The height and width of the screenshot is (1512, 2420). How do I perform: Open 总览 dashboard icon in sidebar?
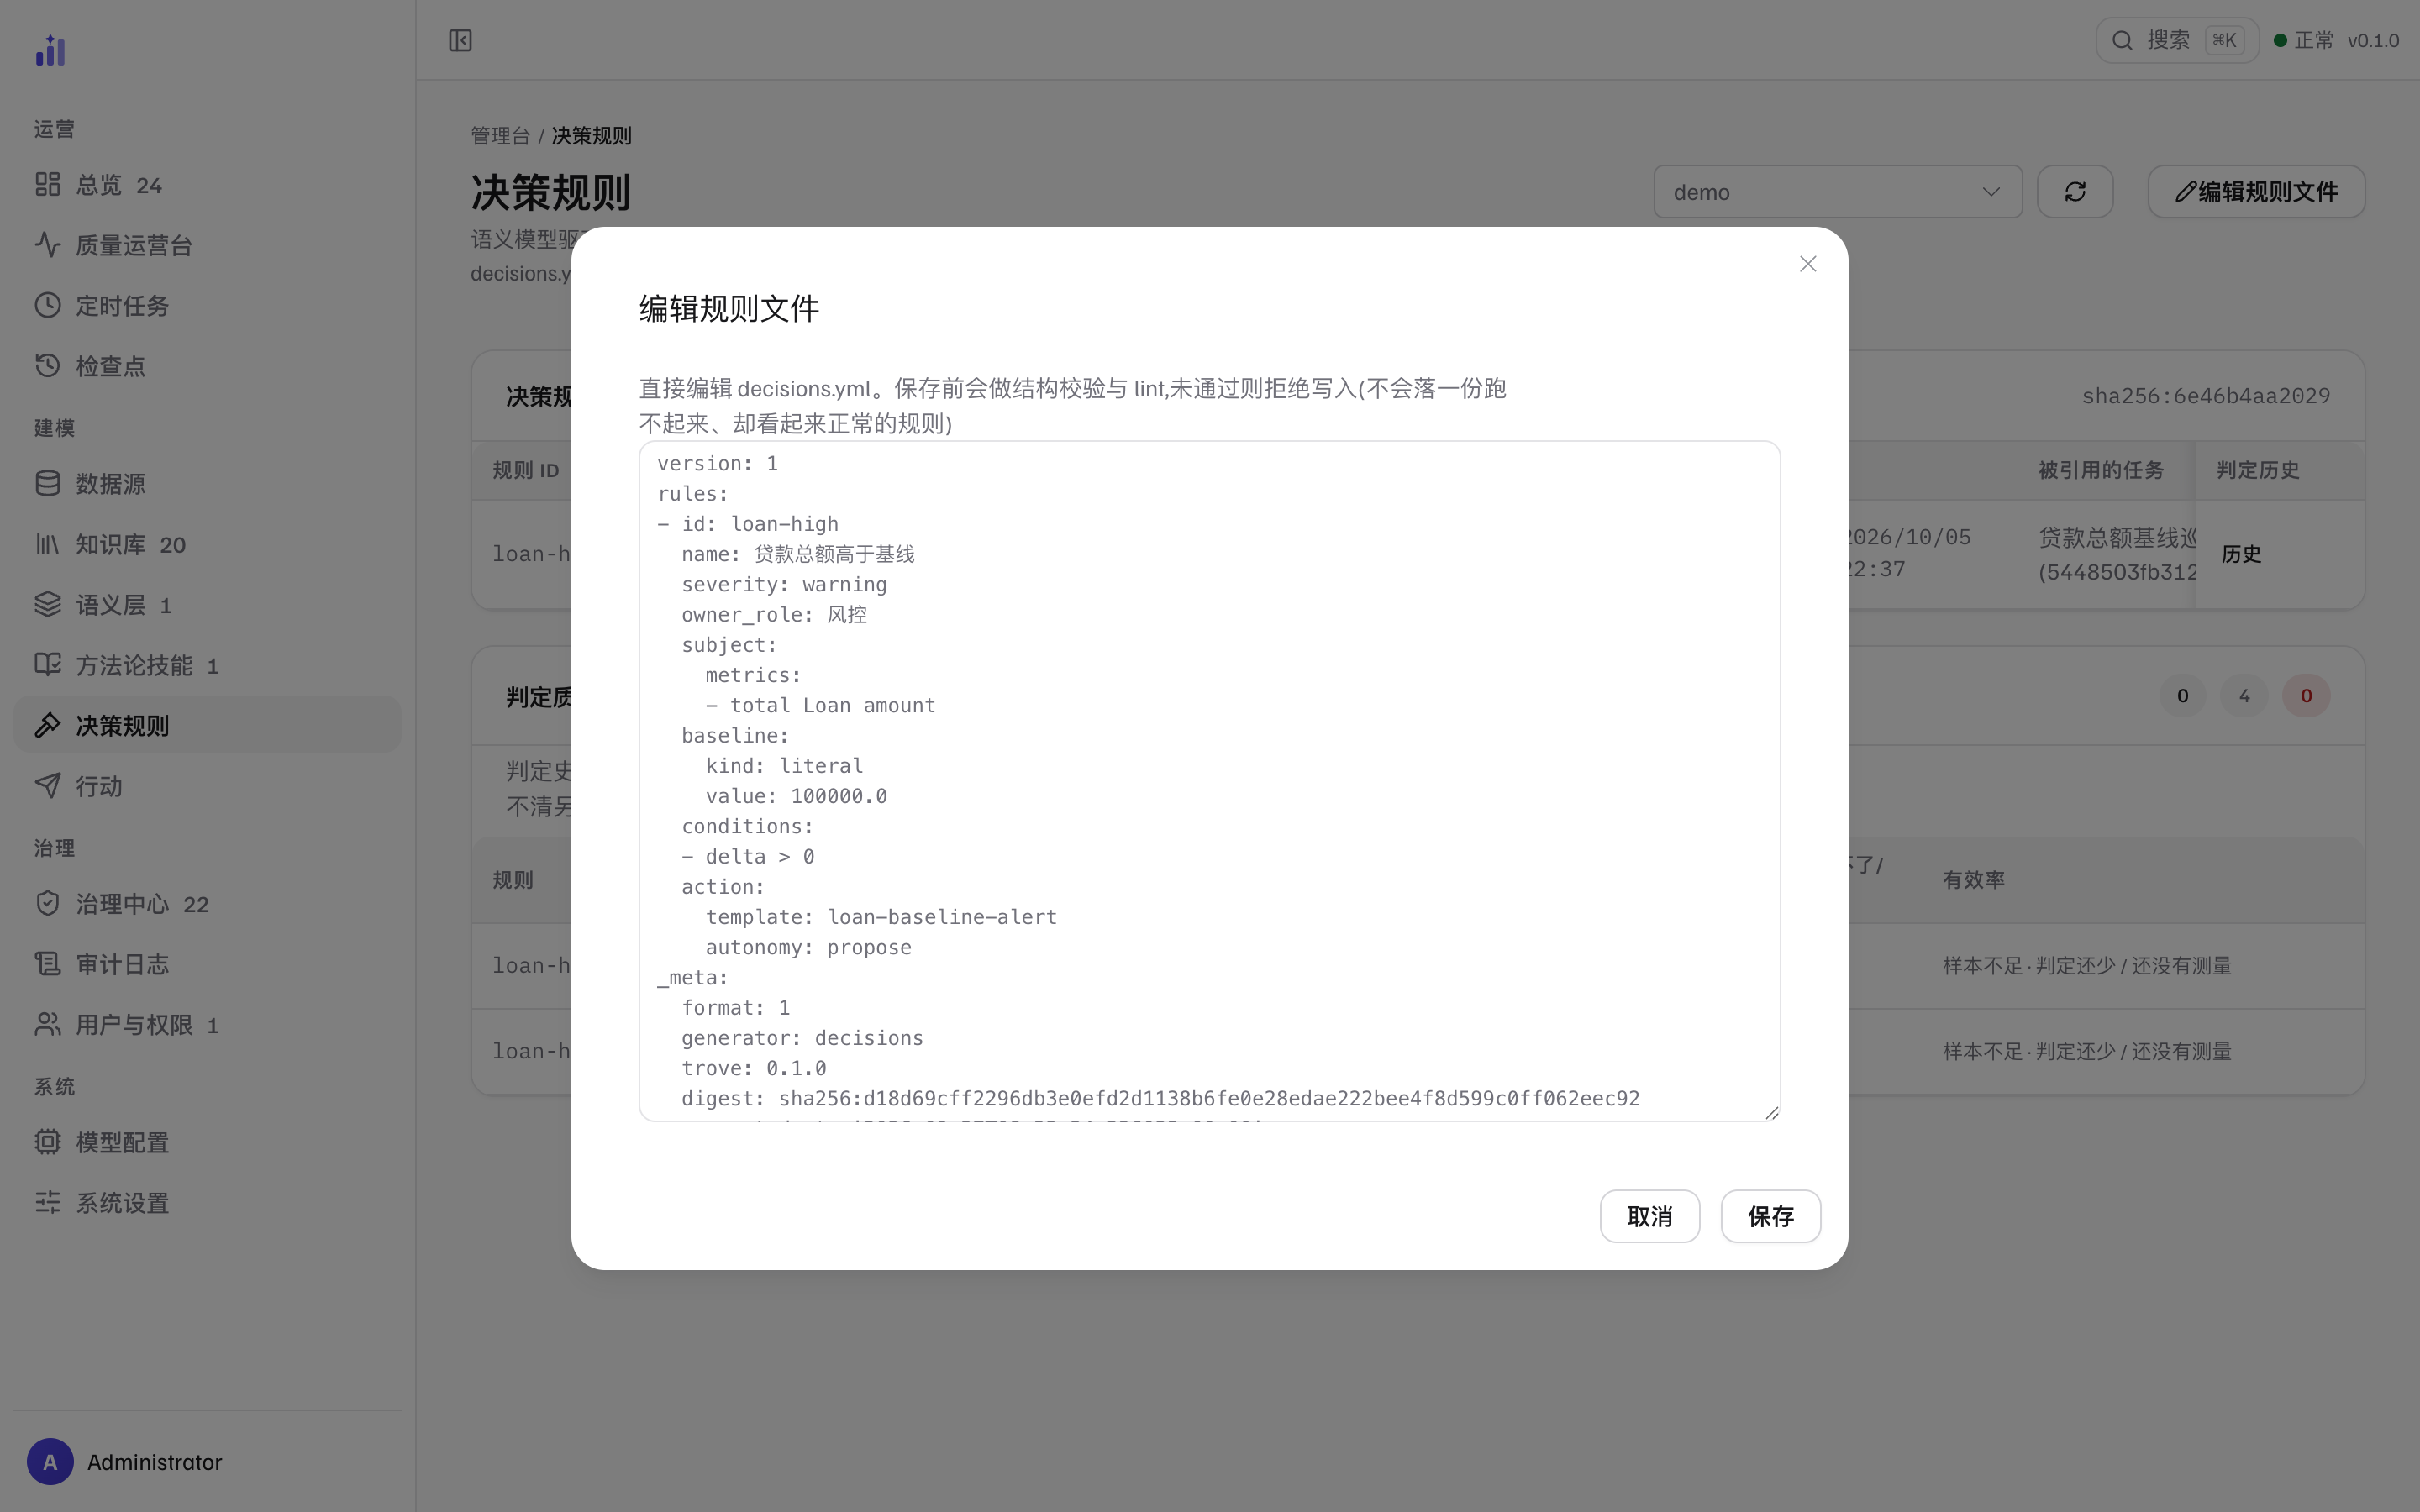pyautogui.click(x=48, y=184)
